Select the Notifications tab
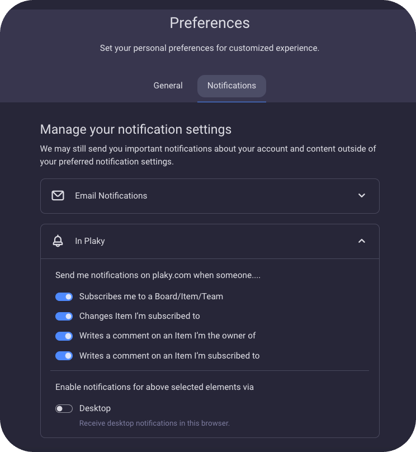 (231, 86)
